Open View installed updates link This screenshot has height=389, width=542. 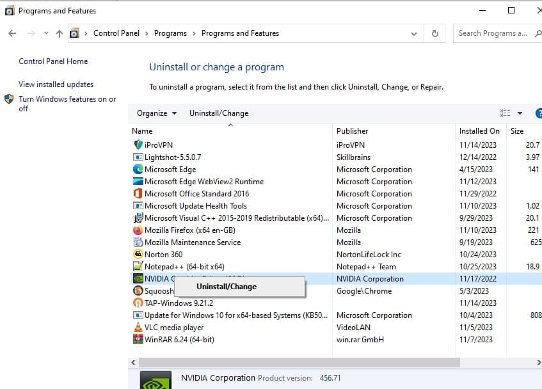coord(56,84)
